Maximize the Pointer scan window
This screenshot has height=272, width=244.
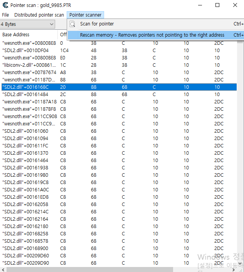pos(217,5)
